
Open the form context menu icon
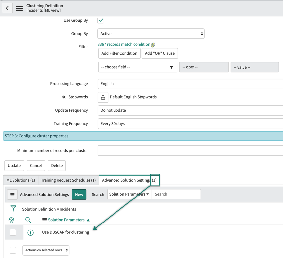pyautogui.click(x=19, y=8)
